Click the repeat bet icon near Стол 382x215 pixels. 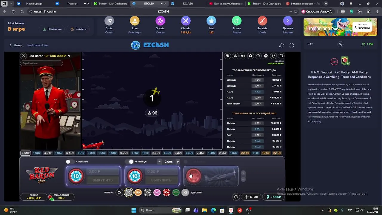point(236,197)
